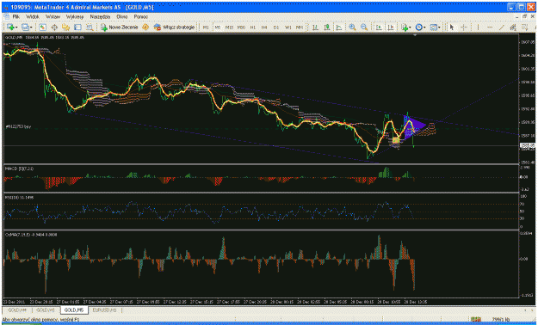Select the Fibonacci Retracement tool

(524, 28)
